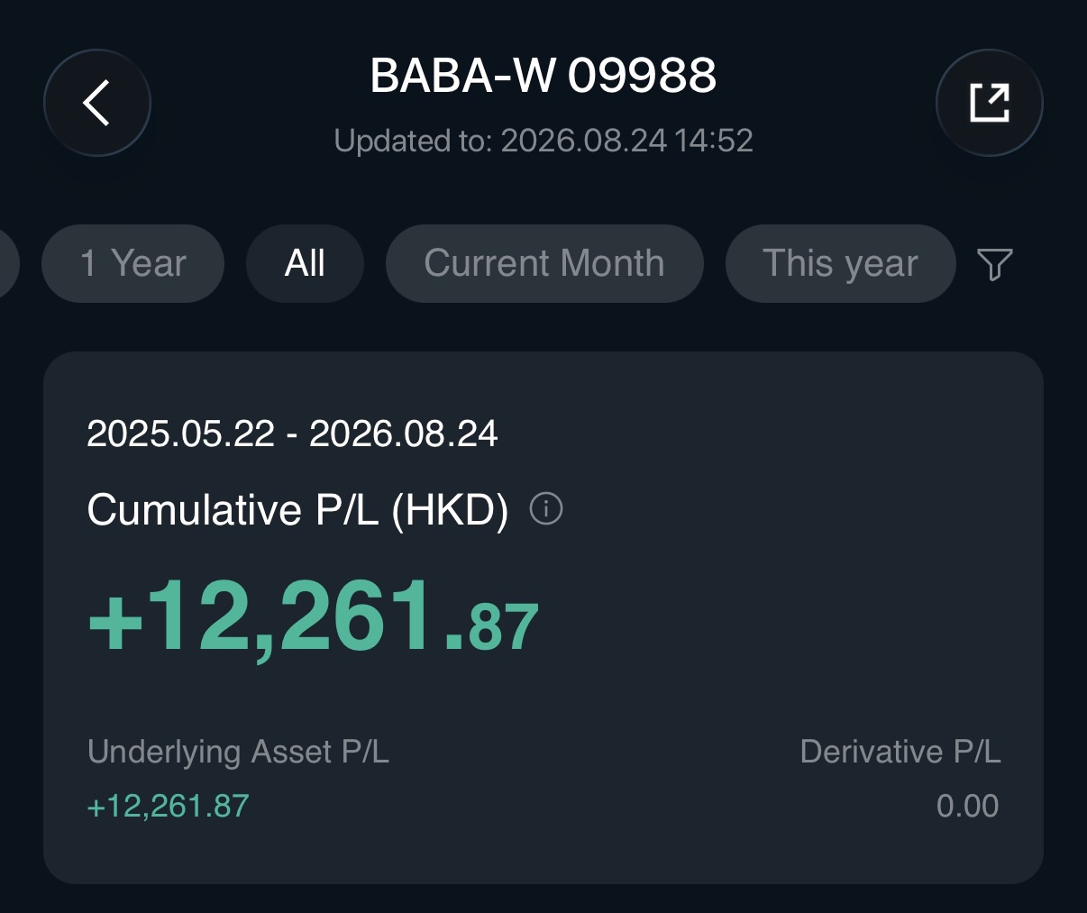Go back using the left arrow button

(97, 103)
